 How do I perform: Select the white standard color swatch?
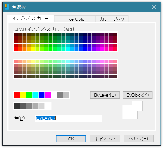pos(54,95)
